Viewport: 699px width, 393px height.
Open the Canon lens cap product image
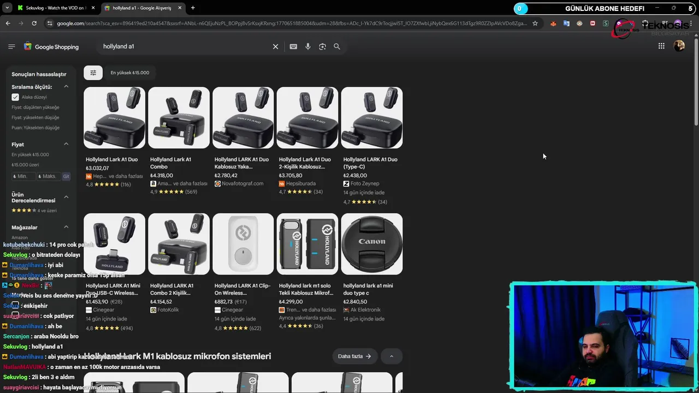[372, 244]
